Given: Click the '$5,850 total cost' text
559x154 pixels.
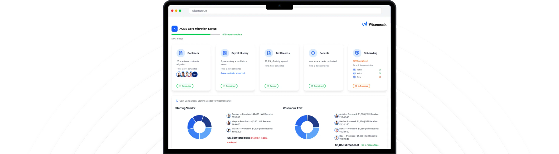Looking at the screenshot, I should pos(239,138).
